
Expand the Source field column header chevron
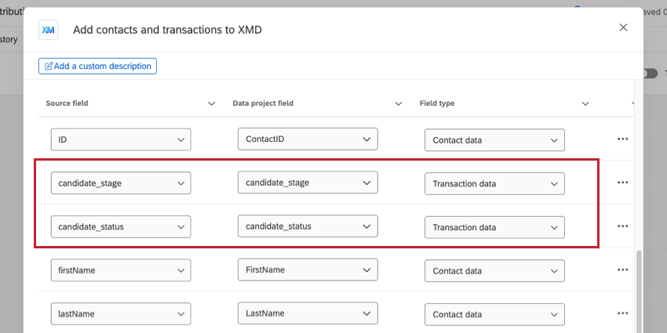211,103
